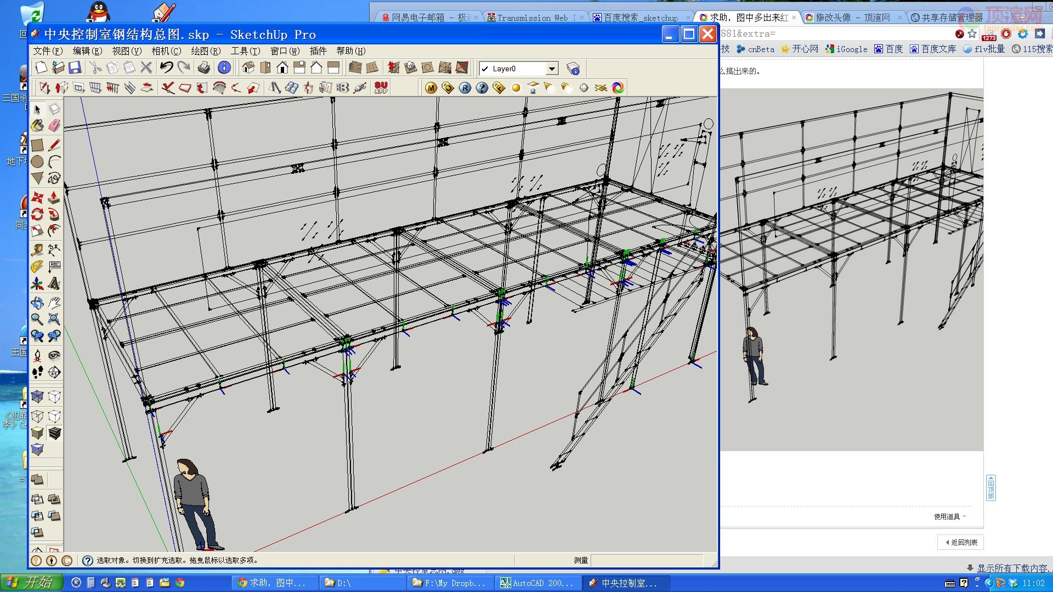This screenshot has height=592, width=1053.
Task: Pick the Paint Bucket tool
Action: tap(37, 126)
